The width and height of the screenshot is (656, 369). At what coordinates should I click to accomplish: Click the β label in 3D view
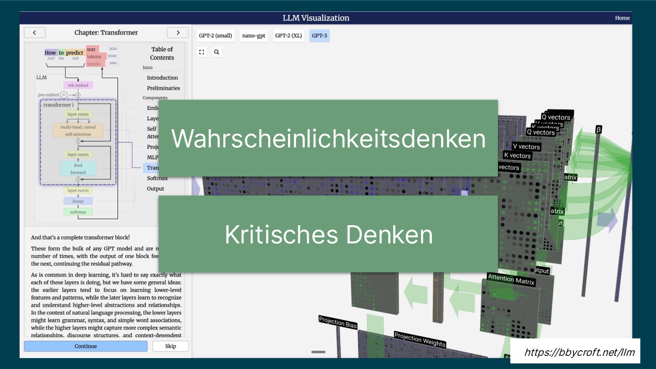(x=599, y=130)
